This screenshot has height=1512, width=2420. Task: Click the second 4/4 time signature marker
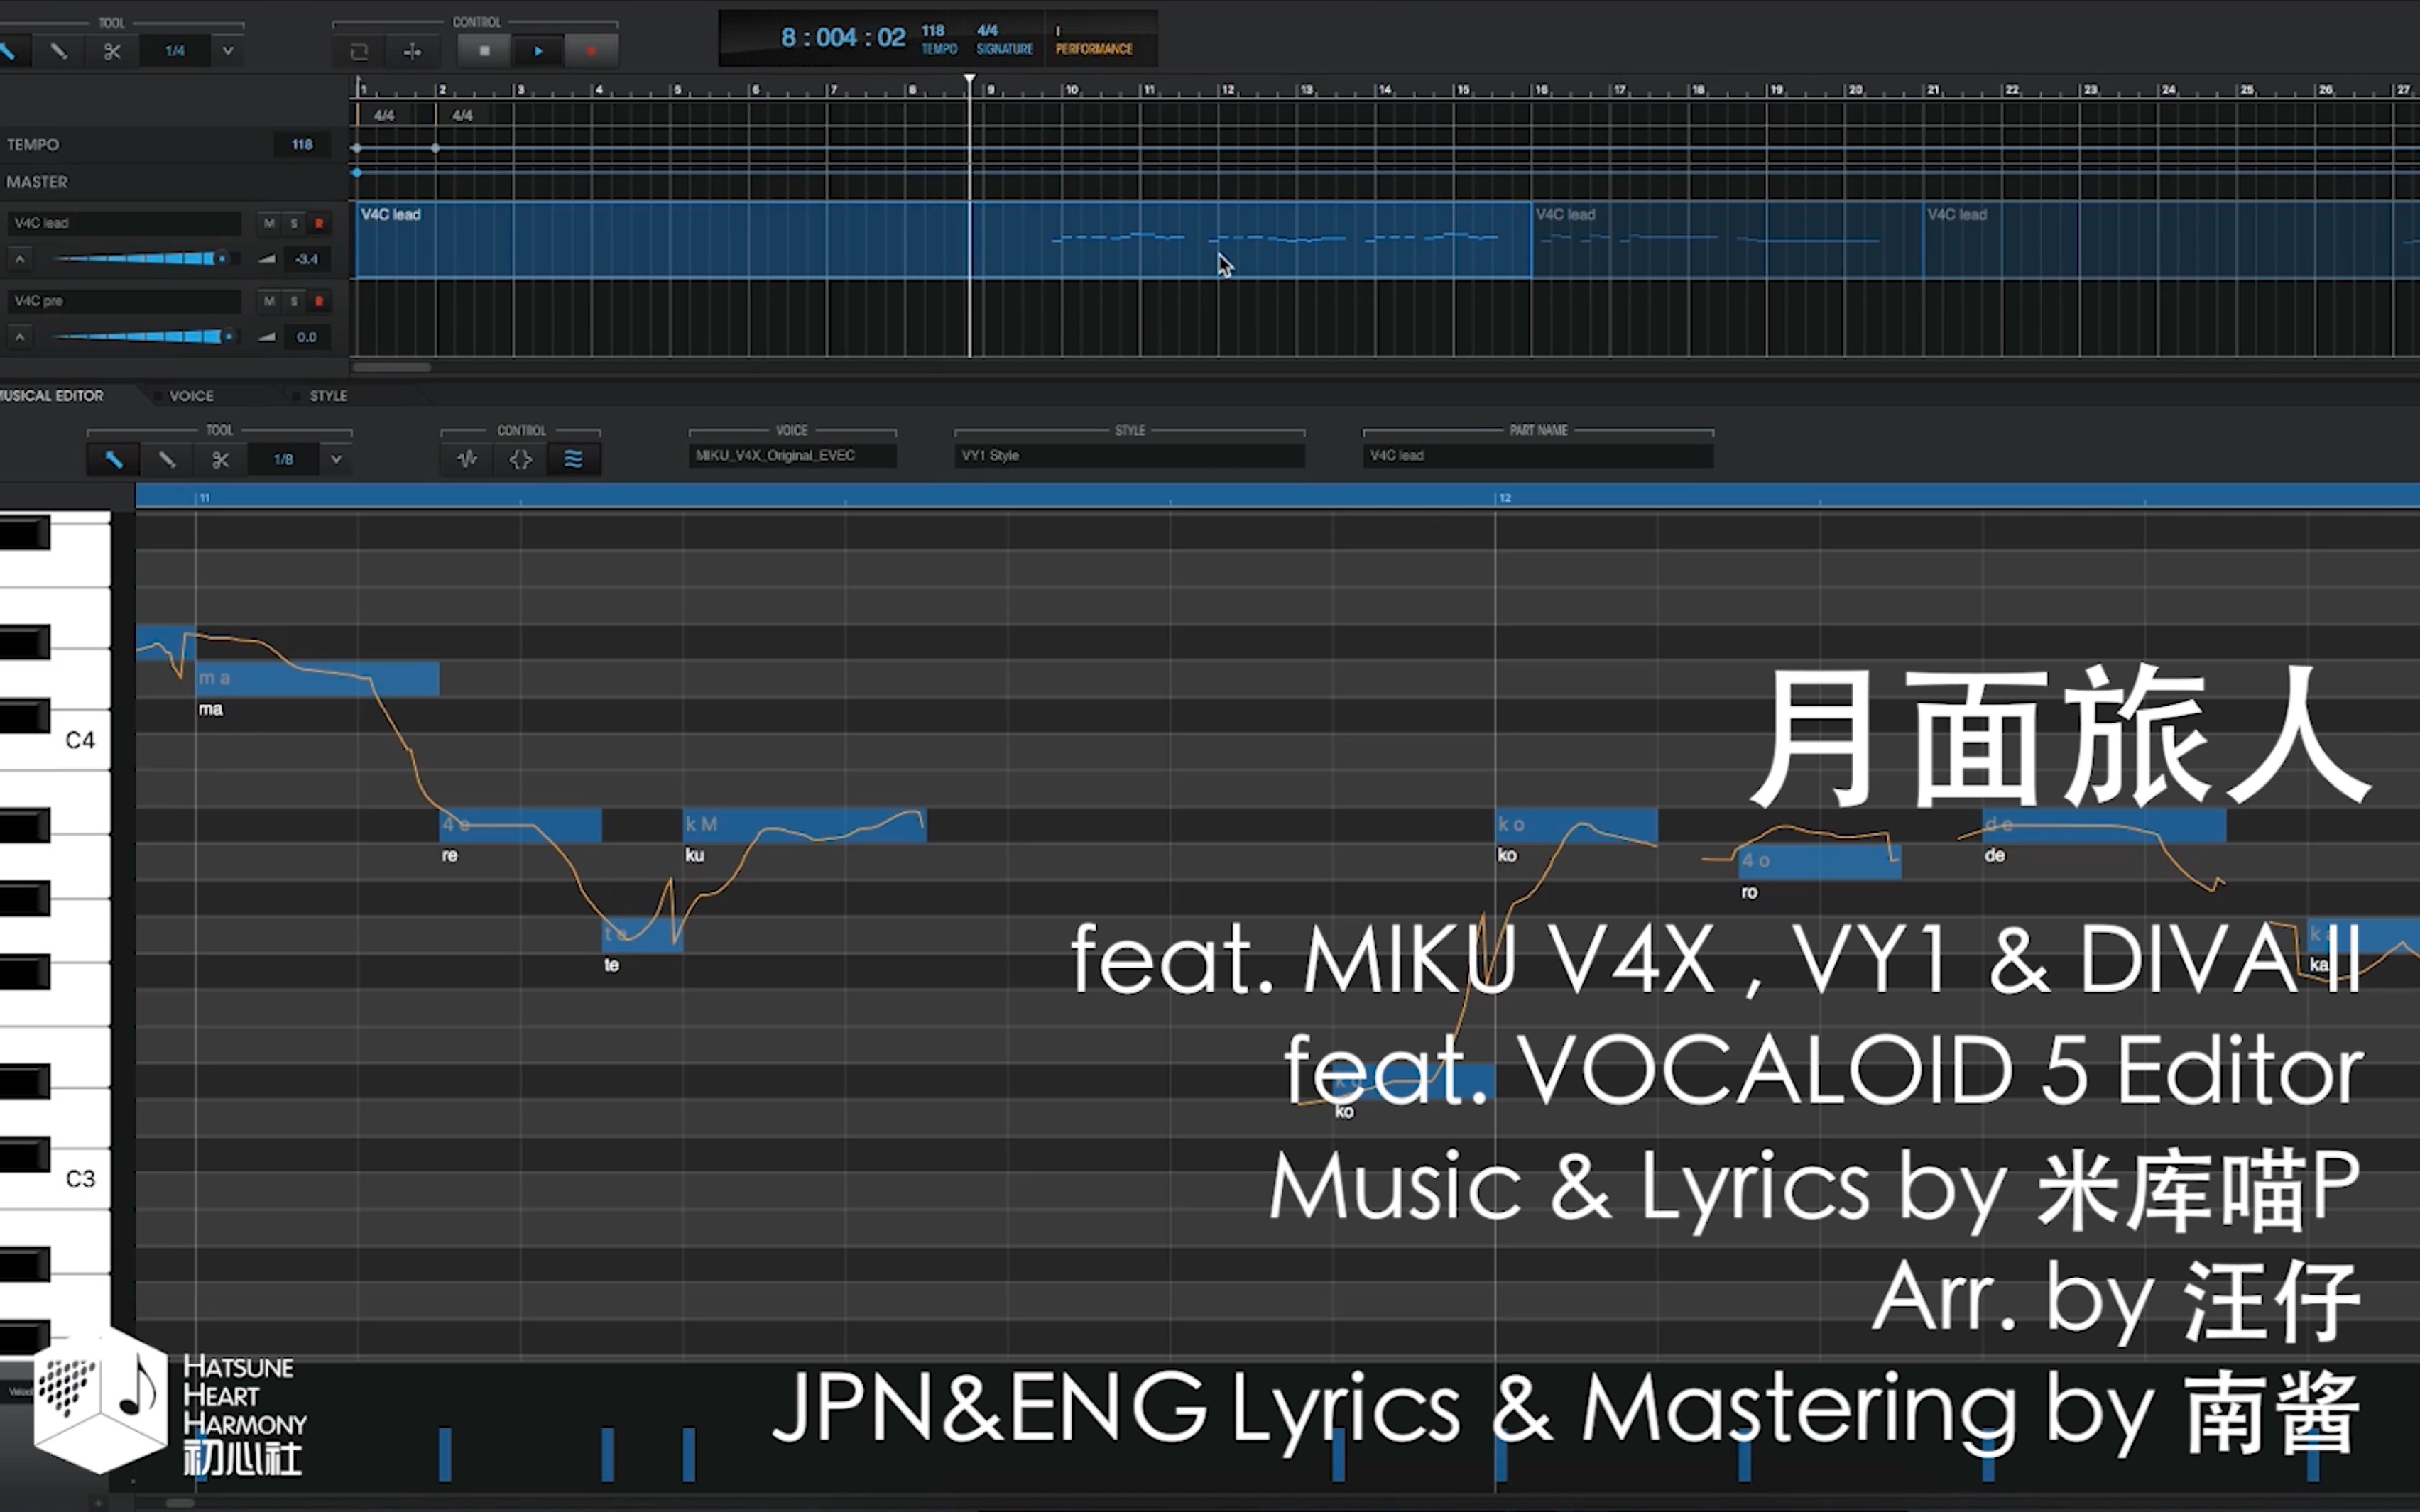click(x=462, y=116)
